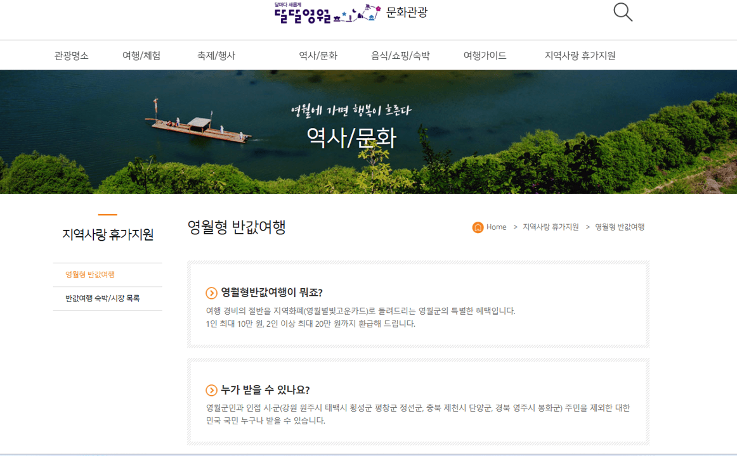Click the 지역사랑 휴가지원 top navigation item
The image size is (737, 456).
581,55
